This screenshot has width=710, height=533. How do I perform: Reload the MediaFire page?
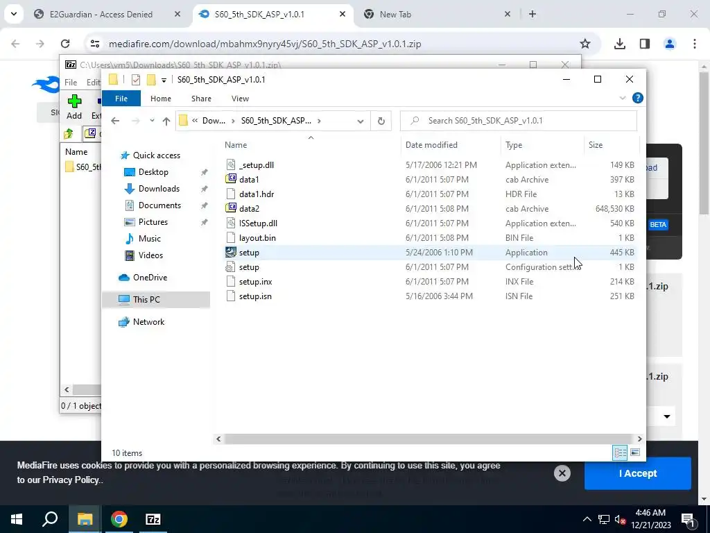65,44
